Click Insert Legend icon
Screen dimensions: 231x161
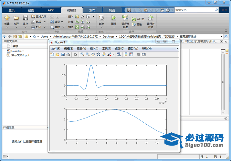pyautogui.click(x=131, y=54)
